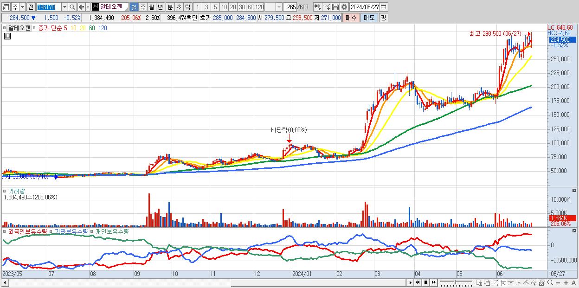Fast-forward chart replay with double-right arrows
The height and width of the screenshot is (288, 579).
[433, 282]
